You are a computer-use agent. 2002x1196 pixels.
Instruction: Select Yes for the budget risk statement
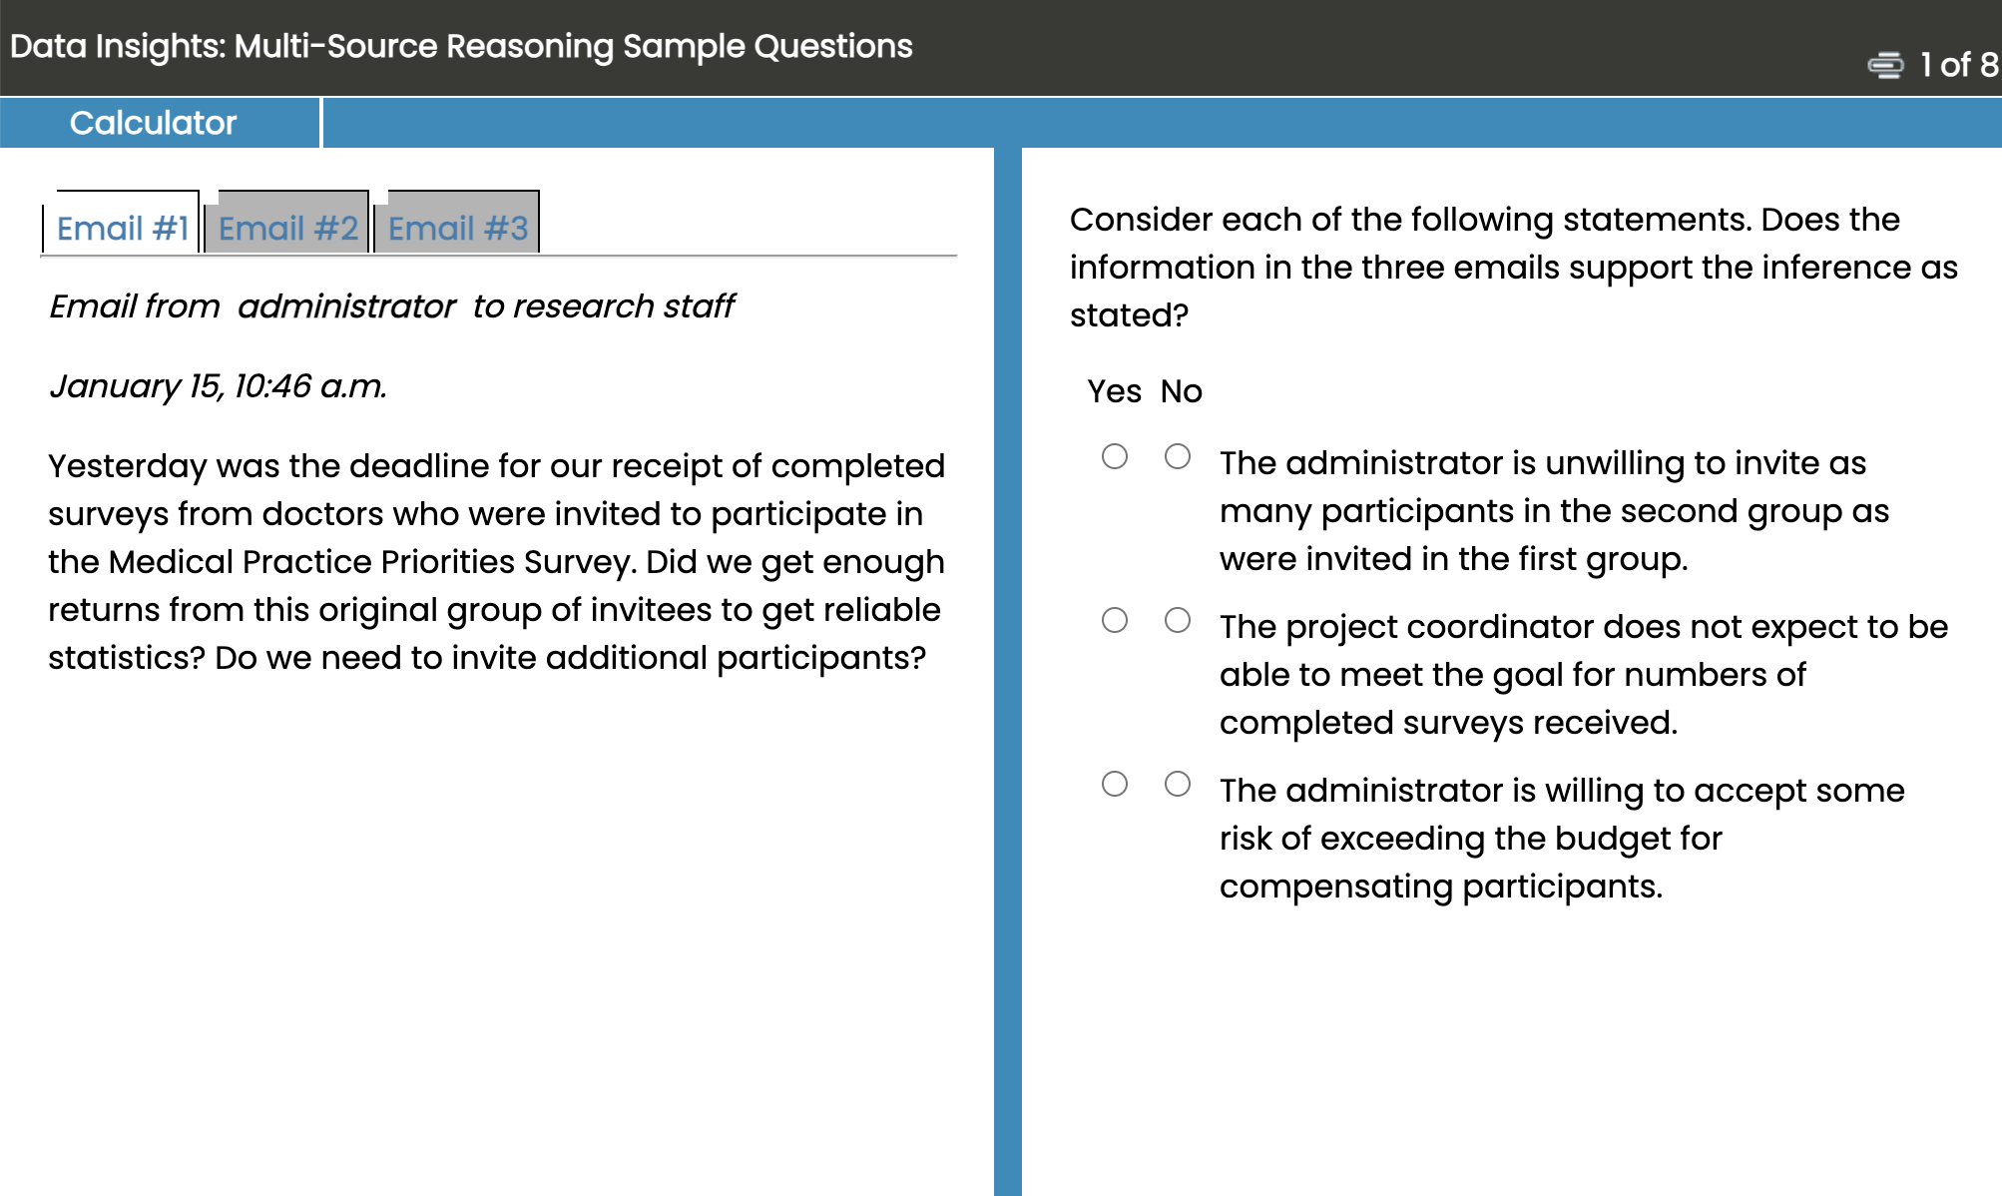point(1115,783)
